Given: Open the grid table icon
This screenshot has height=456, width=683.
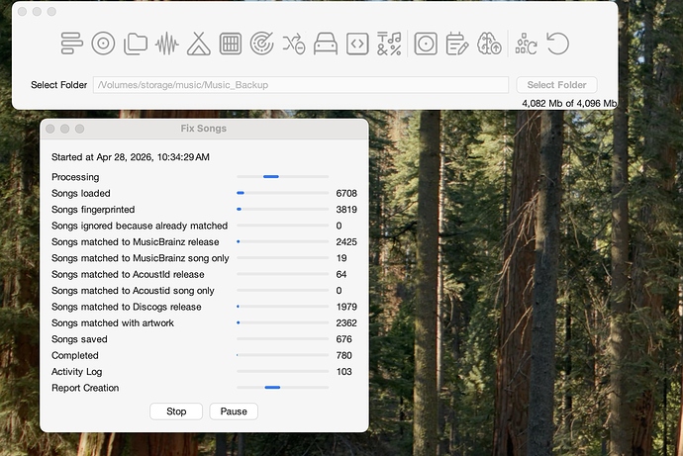Looking at the screenshot, I should point(231,44).
